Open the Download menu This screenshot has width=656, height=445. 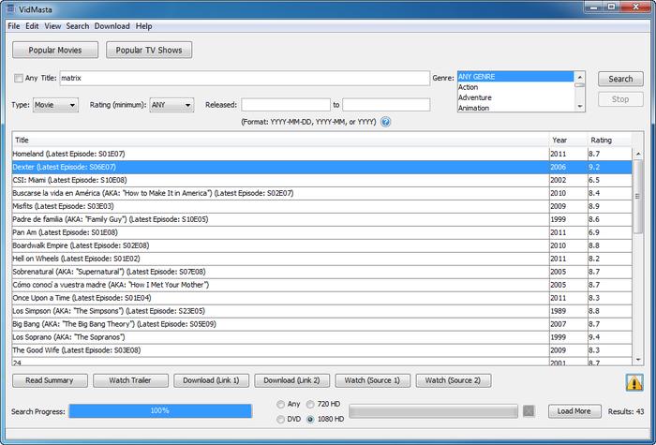(112, 26)
